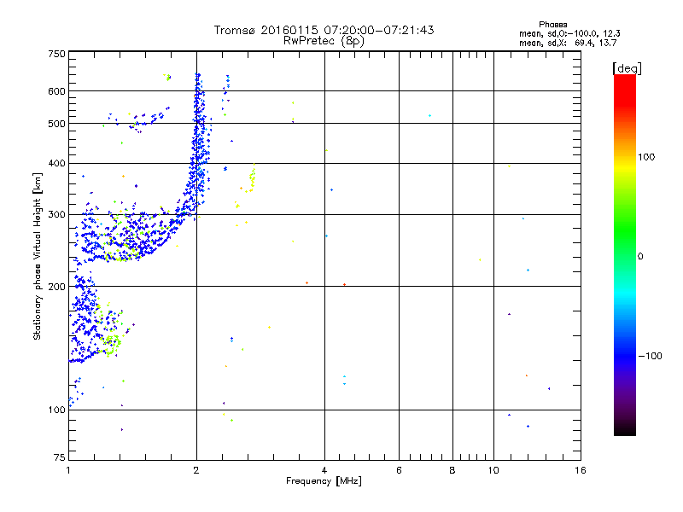The image size is (683, 512).
Task: Click the 'Phases' header label
Action: (552, 25)
